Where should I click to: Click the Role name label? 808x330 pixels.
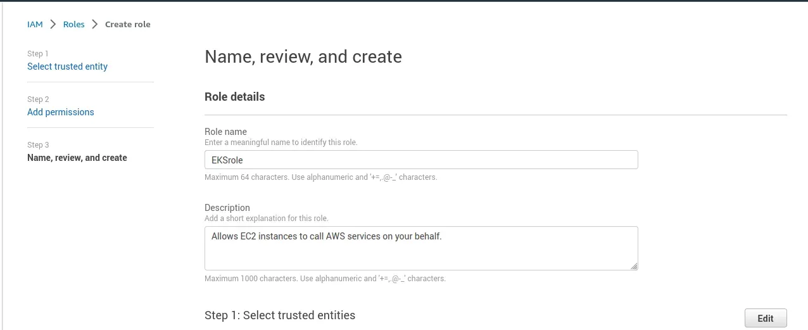pyautogui.click(x=225, y=132)
